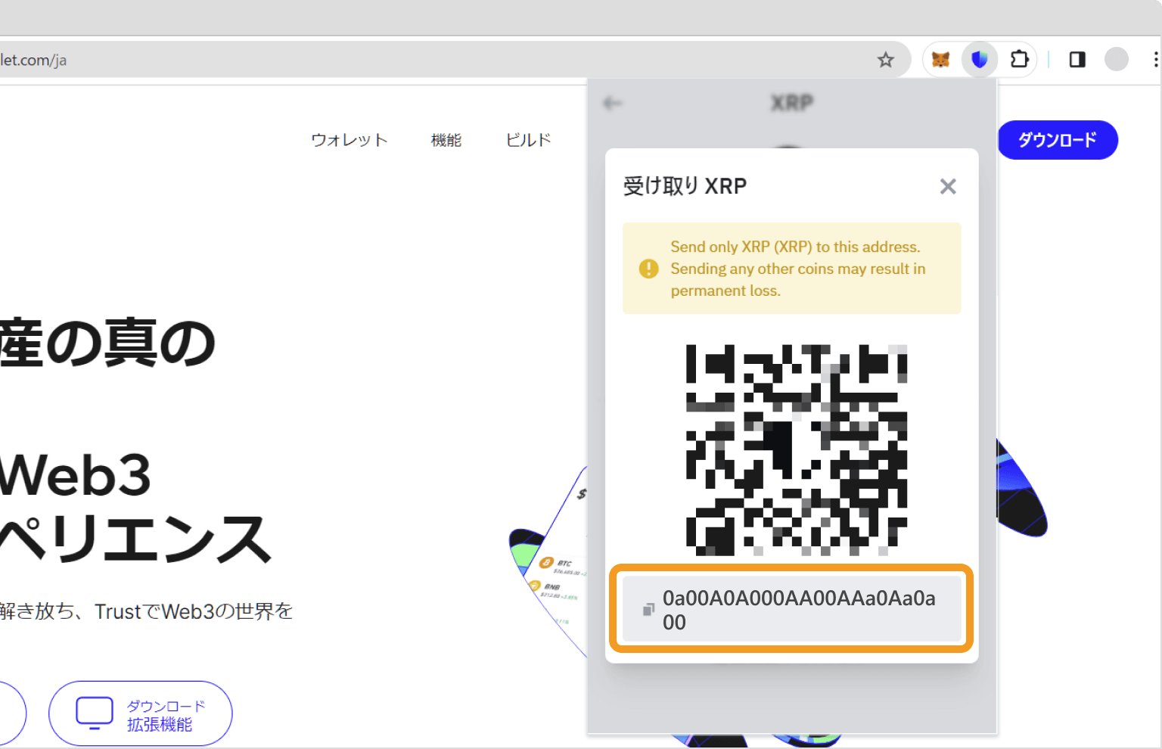
Task: Open the ウォレット navigation menu
Action: (349, 140)
